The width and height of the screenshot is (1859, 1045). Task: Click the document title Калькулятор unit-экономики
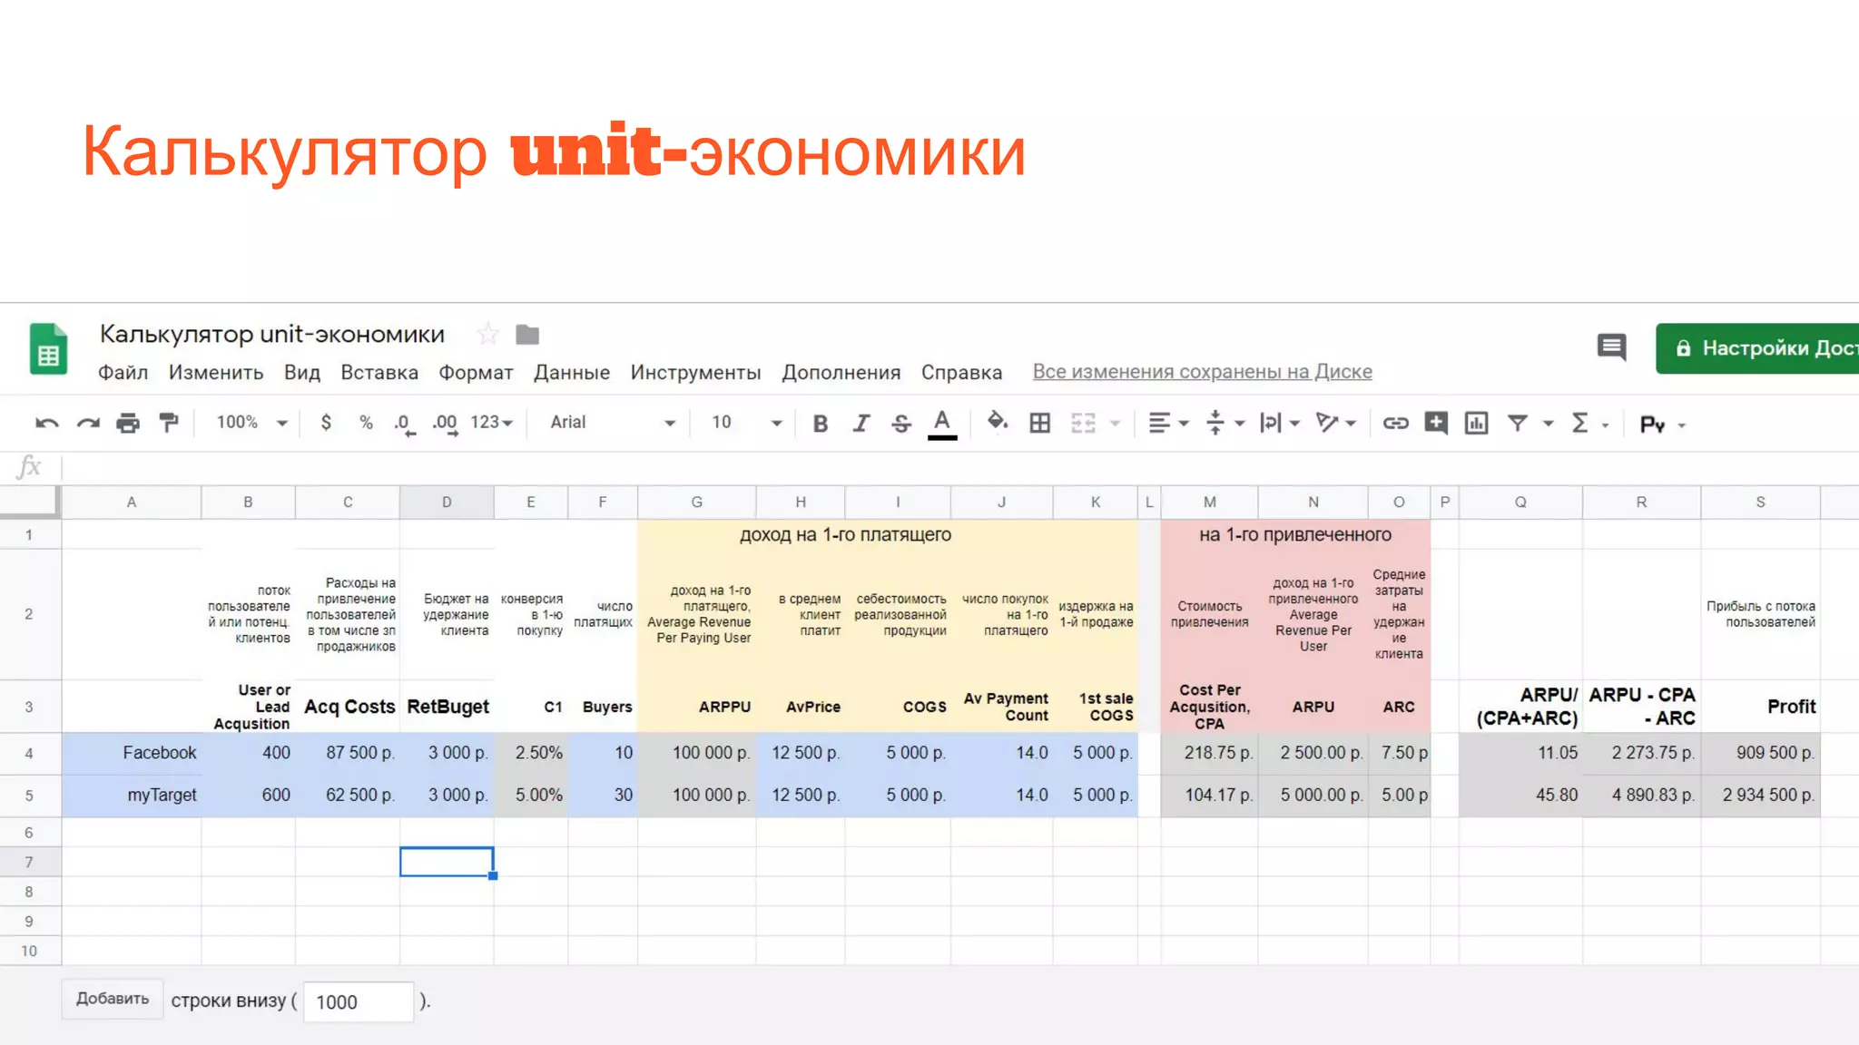[272, 335]
